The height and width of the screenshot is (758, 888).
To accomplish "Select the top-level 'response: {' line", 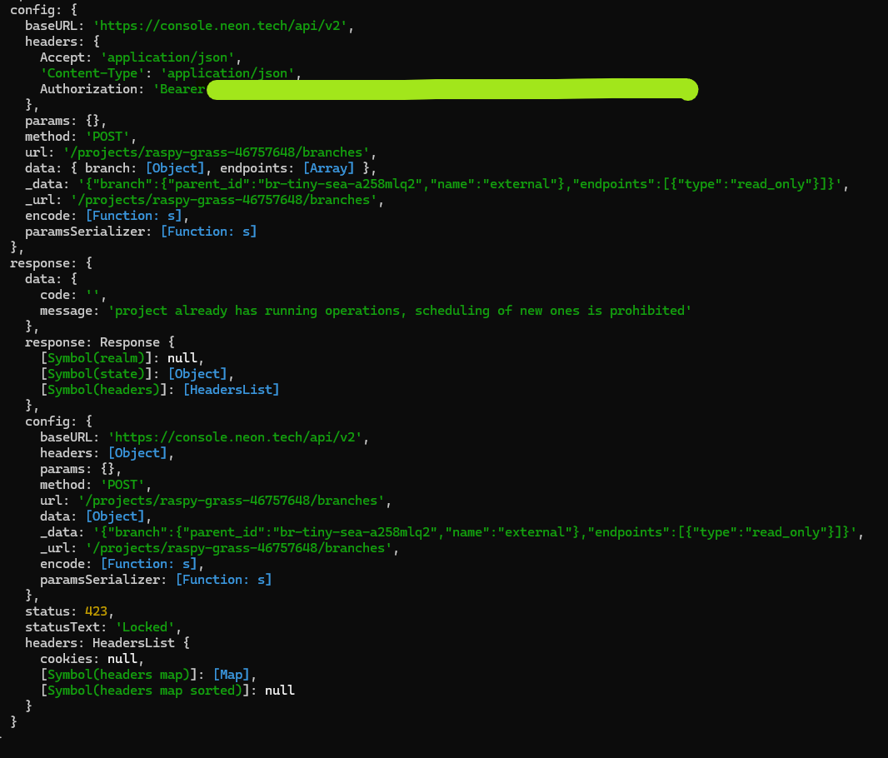I will [51, 263].
